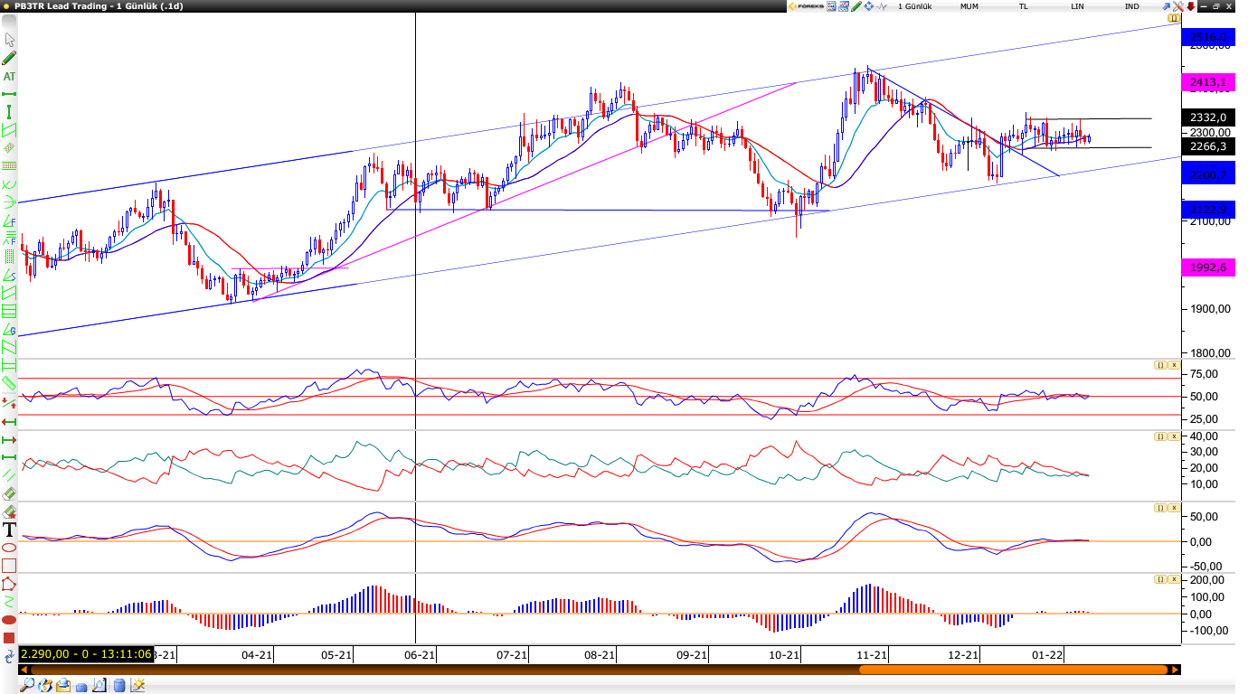Viewport: 1248px width, 694px height.
Task: Select the parallel lines channel tool
Action: [10, 475]
